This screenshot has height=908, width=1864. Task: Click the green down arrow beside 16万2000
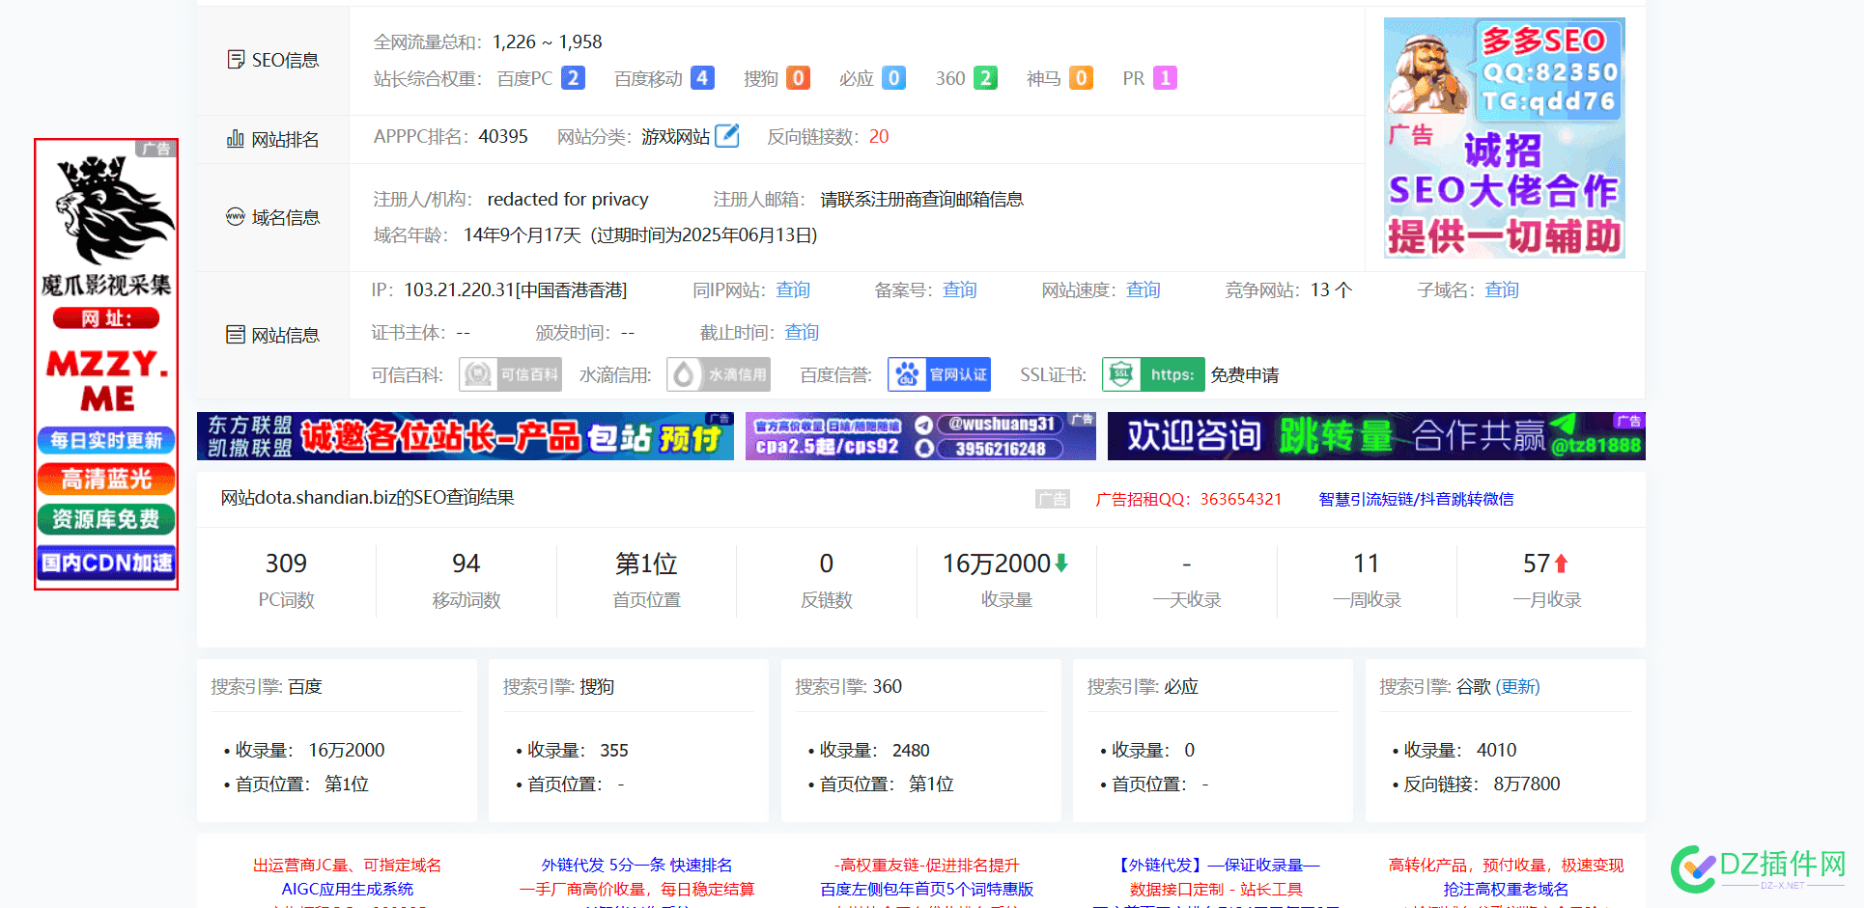1061,564
